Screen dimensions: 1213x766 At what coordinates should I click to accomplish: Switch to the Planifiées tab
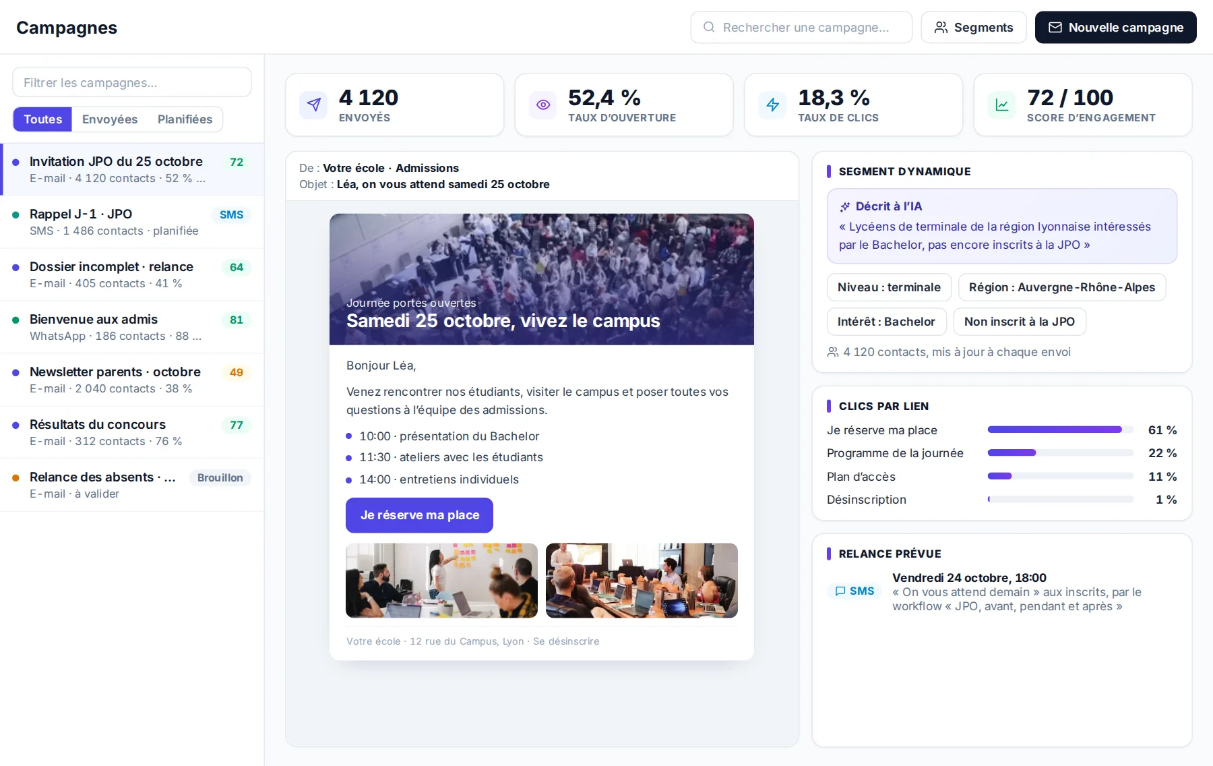pos(185,119)
